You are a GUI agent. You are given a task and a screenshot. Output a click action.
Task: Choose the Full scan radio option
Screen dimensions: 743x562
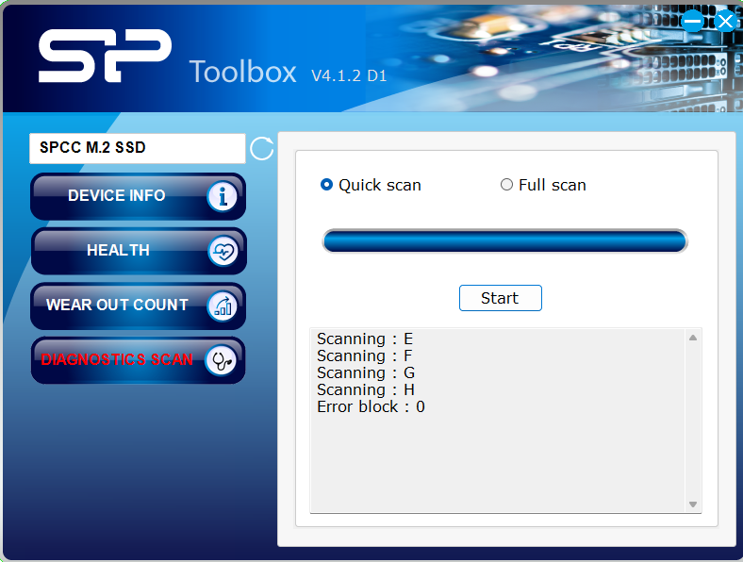pos(506,185)
